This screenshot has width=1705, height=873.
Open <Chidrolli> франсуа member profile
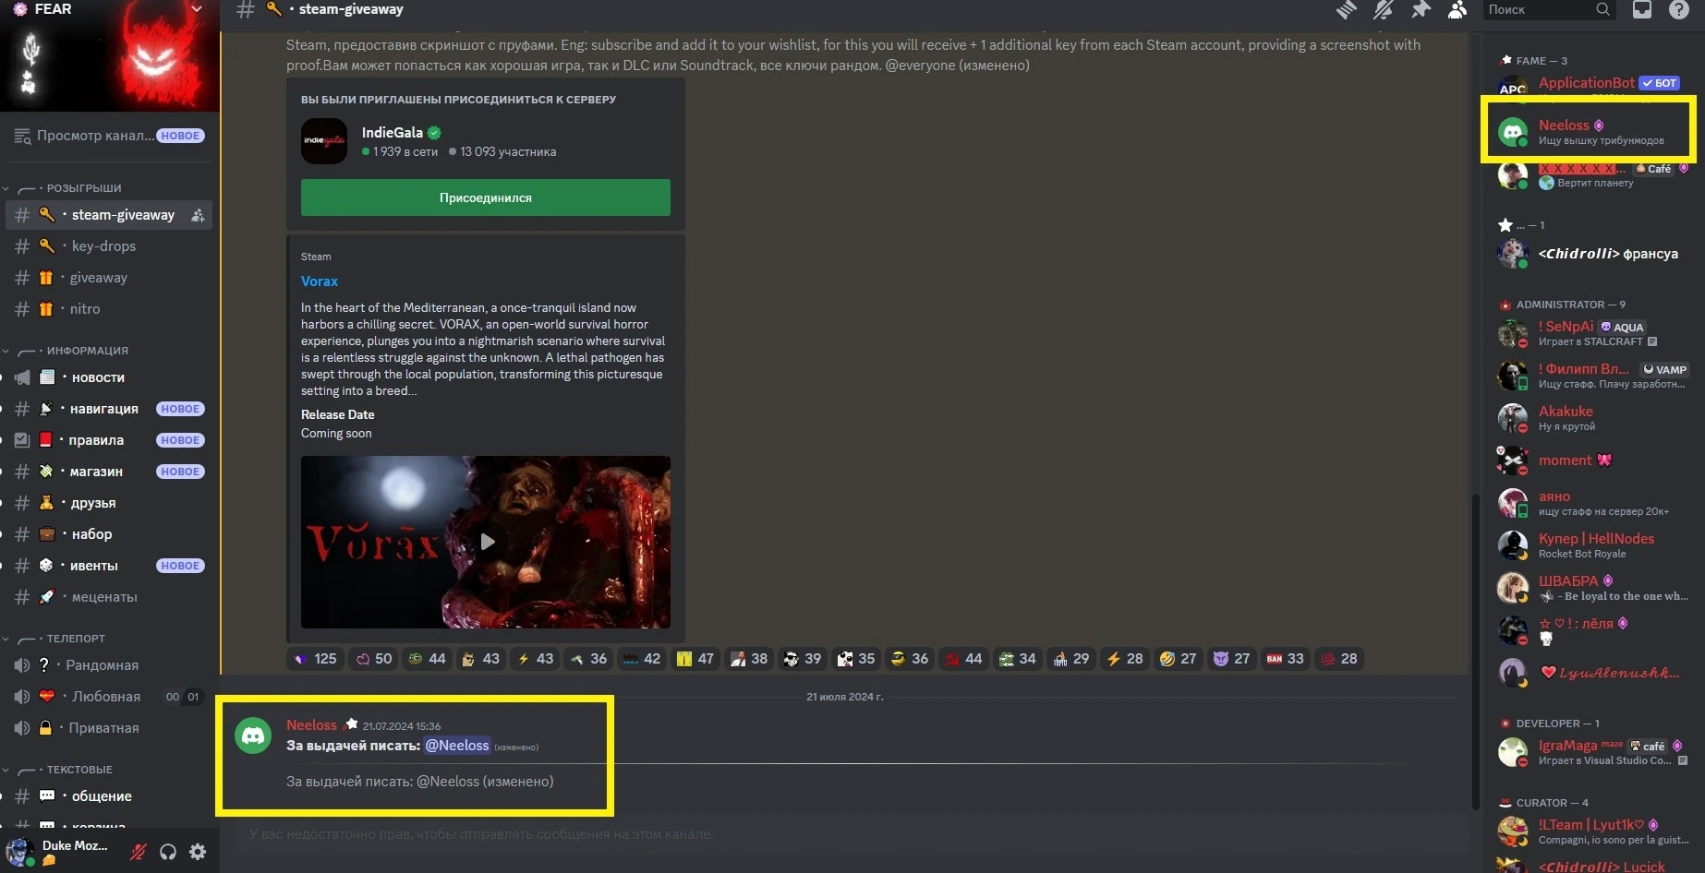tap(1595, 254)
